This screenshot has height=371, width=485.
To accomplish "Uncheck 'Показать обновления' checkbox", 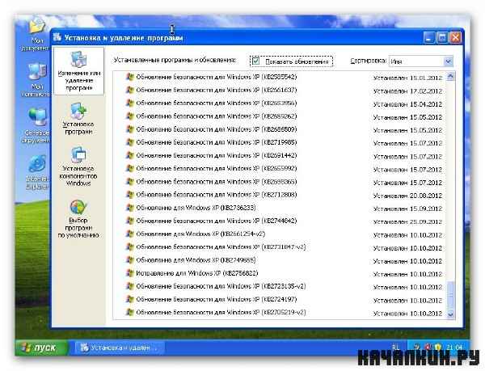I will pos(255,61).
